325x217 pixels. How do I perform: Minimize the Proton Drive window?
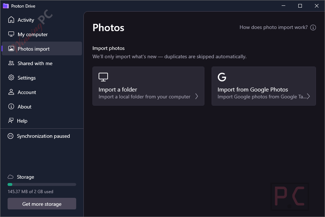tap(283, 6)
